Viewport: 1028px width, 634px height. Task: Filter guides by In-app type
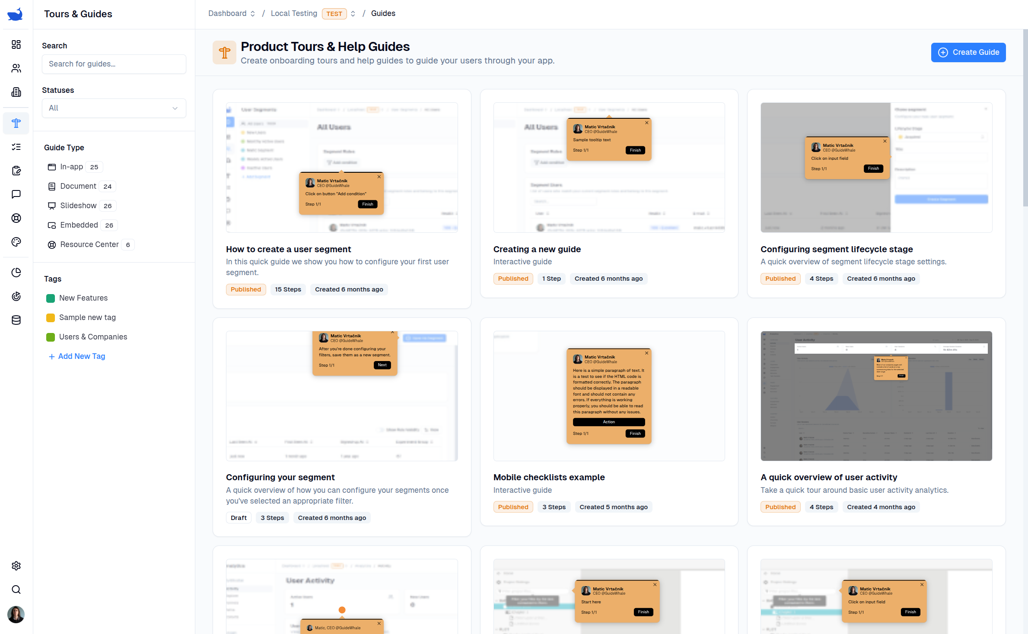(x=71, y=167)
